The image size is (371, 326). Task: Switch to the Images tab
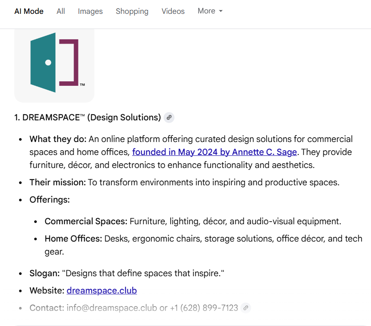pos(90,11)
